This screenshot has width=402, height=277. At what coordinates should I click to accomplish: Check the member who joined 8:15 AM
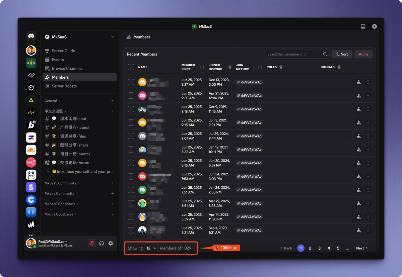click(131, 163)
